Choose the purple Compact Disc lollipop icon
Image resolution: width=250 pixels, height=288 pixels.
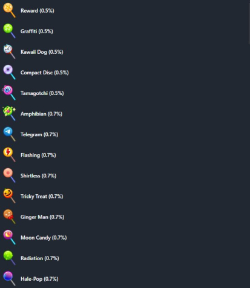pos(9,72)
